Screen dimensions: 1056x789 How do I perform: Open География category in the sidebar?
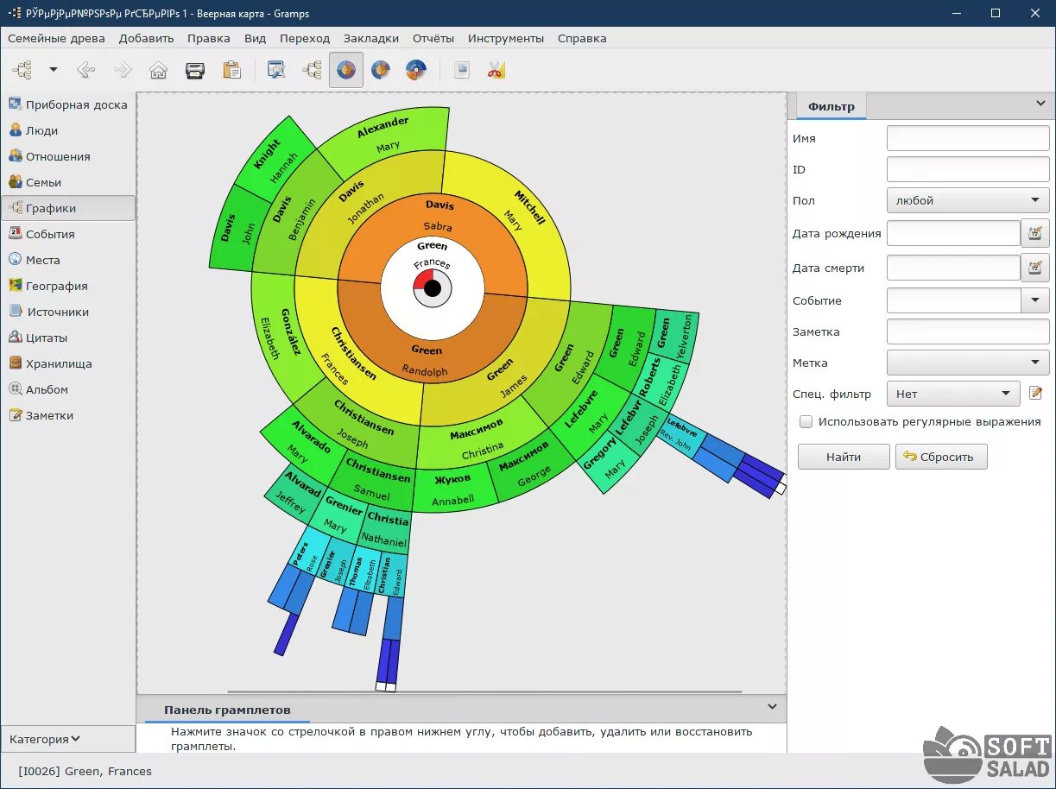pos(68,286)
